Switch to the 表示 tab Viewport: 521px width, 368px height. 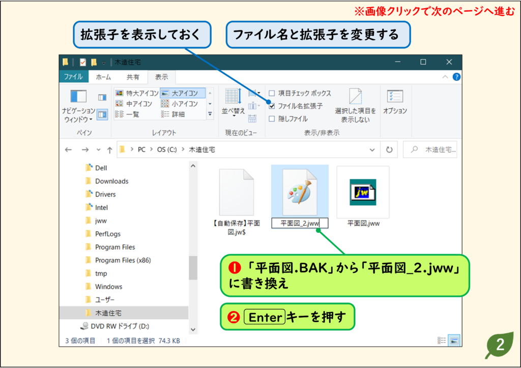161,77
